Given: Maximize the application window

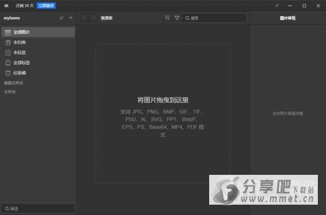Looking at the screenshot, I should (304, 6).
